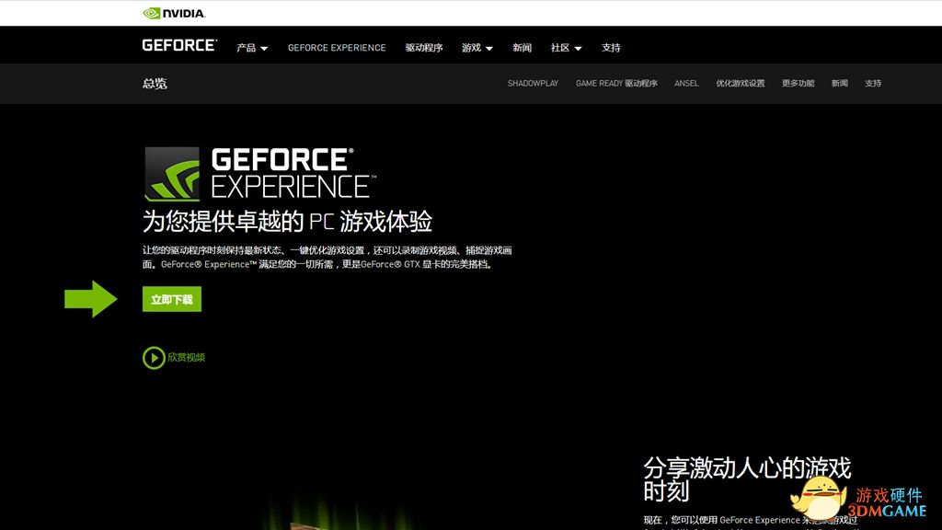The height and width of the screenshot is (530, 942).
Task: Open 新闻 in the main navigation bar
Action: click(523, 48)
